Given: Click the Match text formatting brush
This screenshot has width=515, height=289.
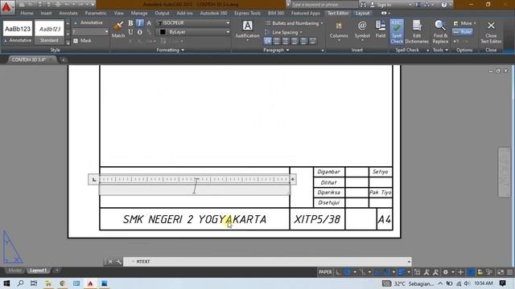Looking at the screenshot, I should 118,30.
